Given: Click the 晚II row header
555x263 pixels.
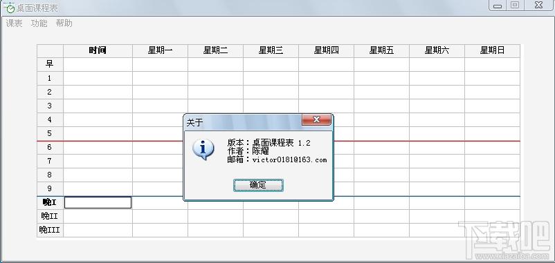Looking at the screenshot, I should coord(50,216).
